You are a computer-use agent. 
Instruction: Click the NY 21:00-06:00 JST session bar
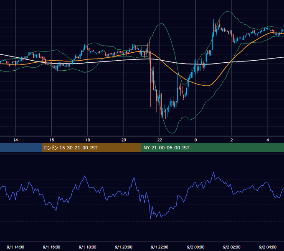pos(212,148)
